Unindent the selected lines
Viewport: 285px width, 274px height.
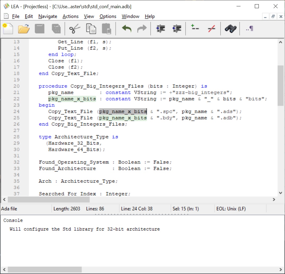pos(177,29)
